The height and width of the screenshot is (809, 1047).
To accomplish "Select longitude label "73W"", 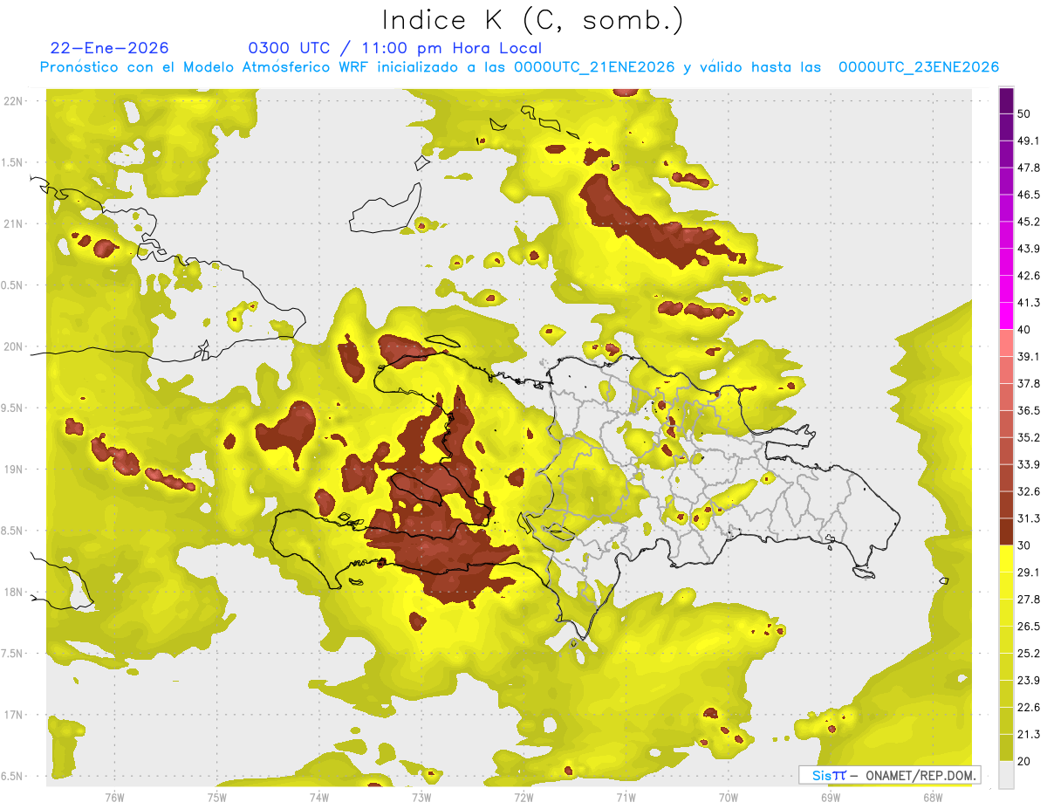I will pyautogui.click(x=421, y=796).
